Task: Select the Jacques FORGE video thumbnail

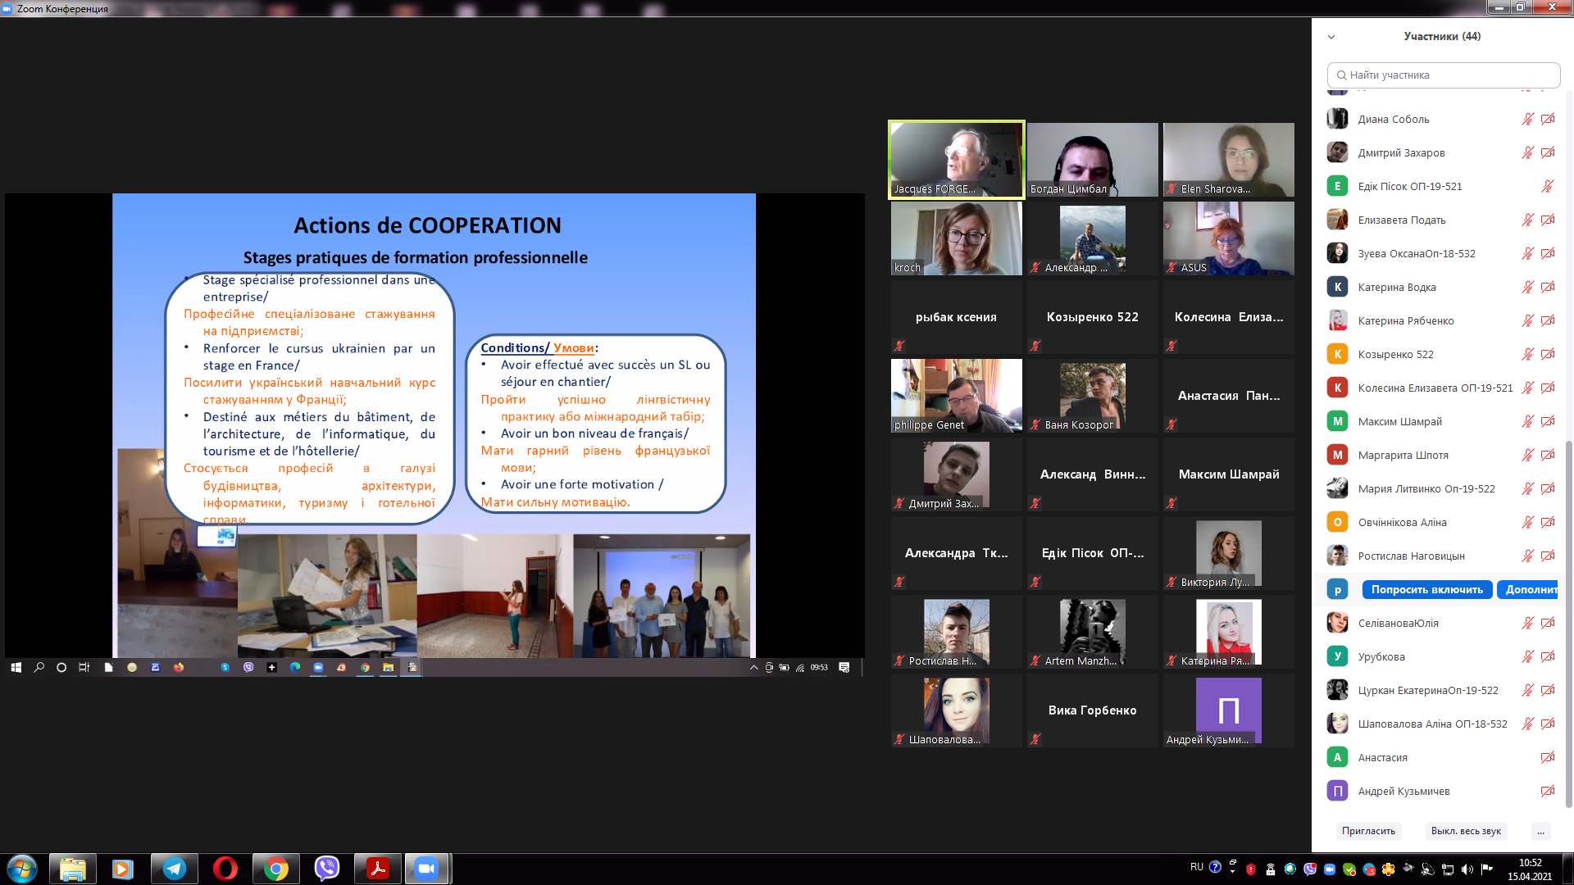Action: coord(956,159)
